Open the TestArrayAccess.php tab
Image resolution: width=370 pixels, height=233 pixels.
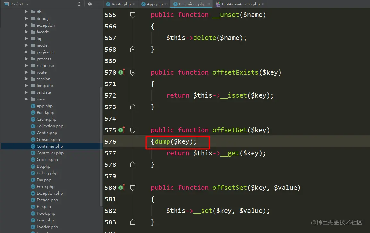click(x=240, y=4)
